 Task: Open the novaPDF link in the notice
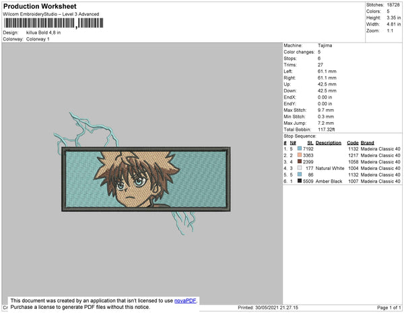tap(185, 301)
